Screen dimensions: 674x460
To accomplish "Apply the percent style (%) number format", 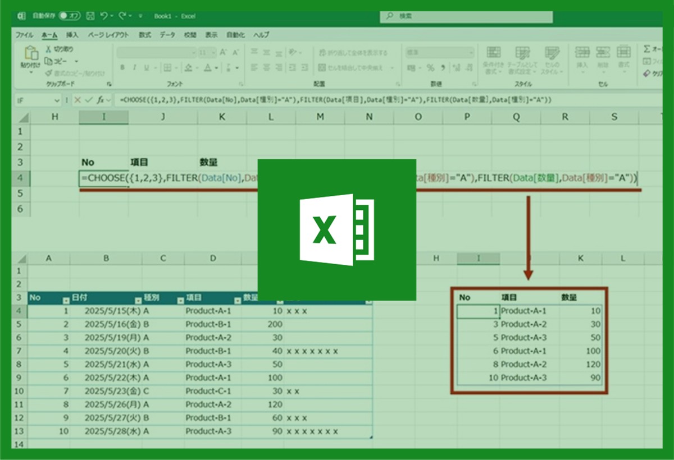I will click(x=430, y=68).
